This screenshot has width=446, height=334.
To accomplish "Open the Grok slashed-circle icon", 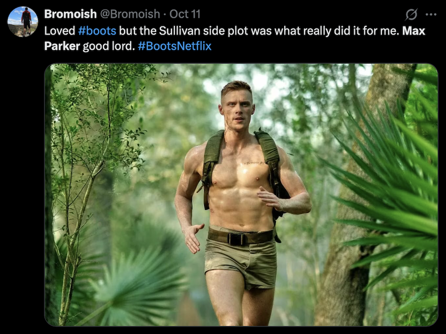I will point(411,14).
